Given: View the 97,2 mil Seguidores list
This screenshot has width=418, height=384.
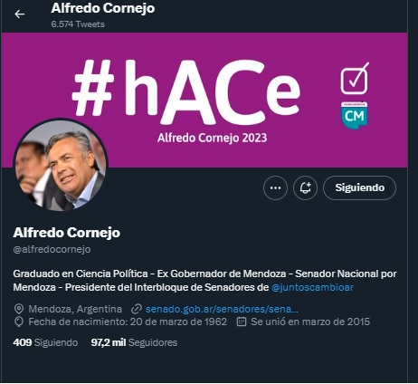Looking at the screenshot, I should 134,342.
